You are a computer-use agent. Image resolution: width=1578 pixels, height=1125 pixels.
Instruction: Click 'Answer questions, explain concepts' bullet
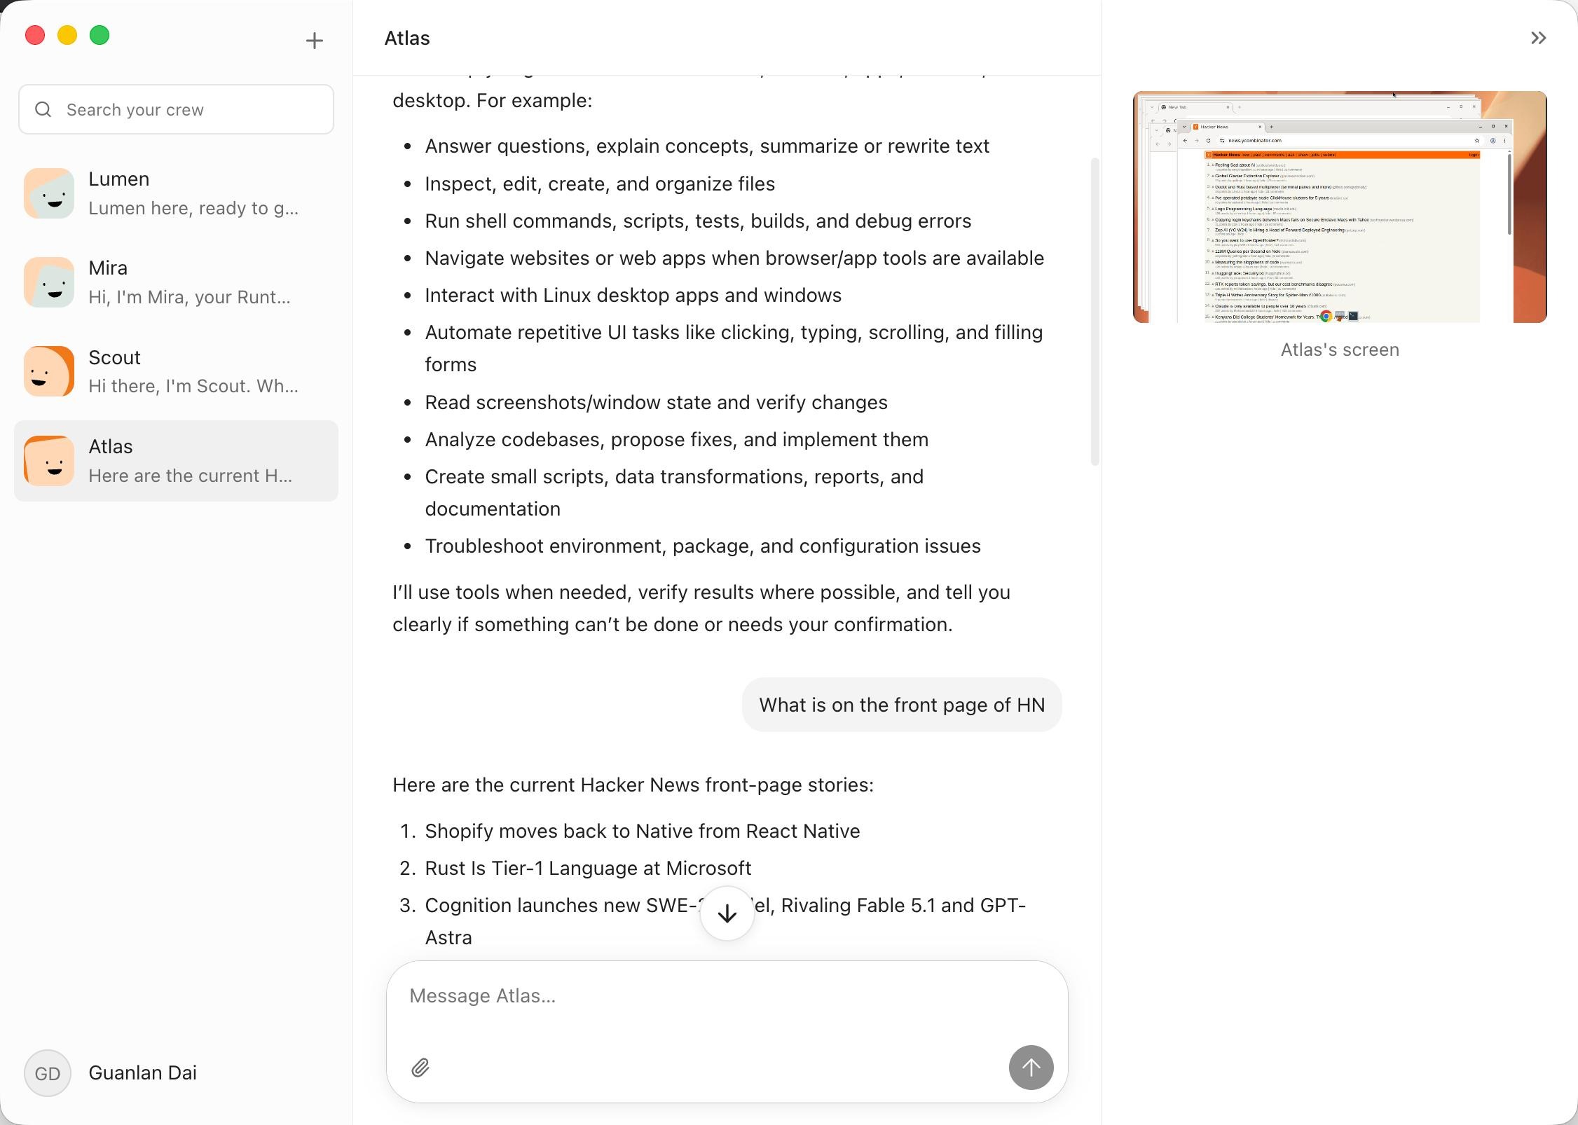[707, 146]
